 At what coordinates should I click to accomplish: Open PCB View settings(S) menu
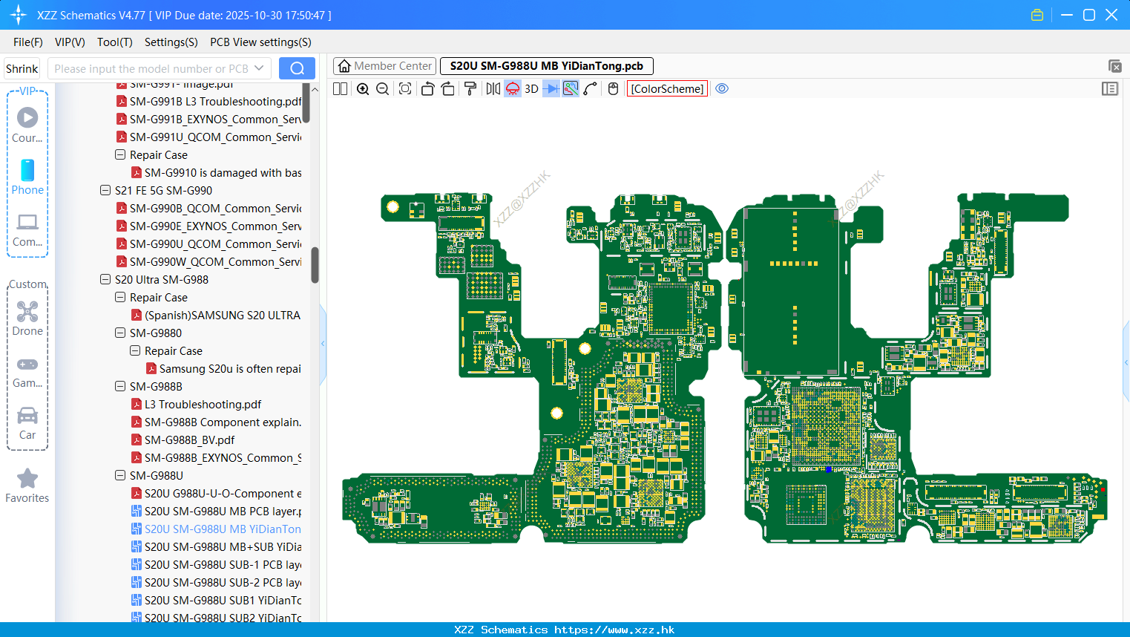pos(260,42)
